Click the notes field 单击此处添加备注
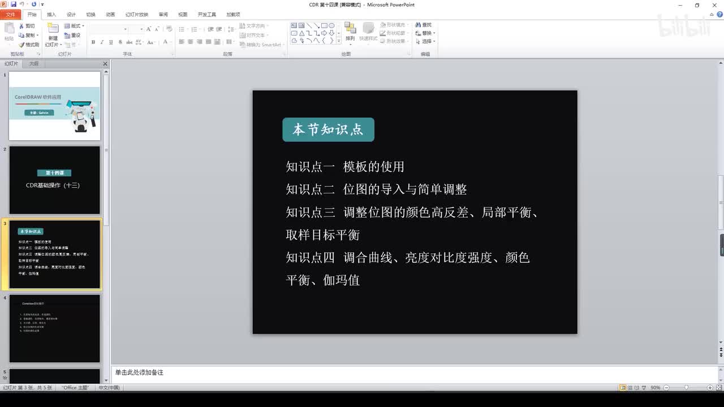Image resolution: width=724 pixels, height=407 pixels. coord(414,374)
